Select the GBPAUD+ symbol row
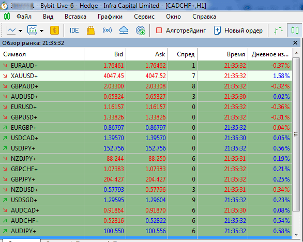Viewport: 303px width, 242px height. point(146,86)
